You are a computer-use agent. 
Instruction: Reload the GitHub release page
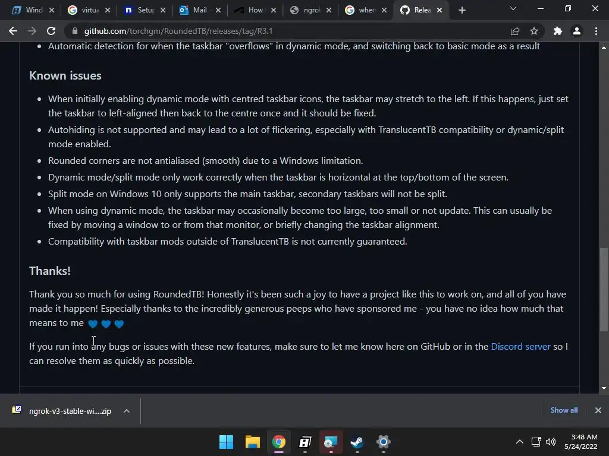click(51, 31)
